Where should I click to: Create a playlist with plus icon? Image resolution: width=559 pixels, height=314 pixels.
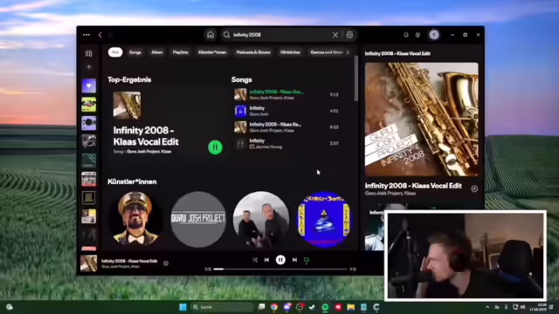(89, 67)
